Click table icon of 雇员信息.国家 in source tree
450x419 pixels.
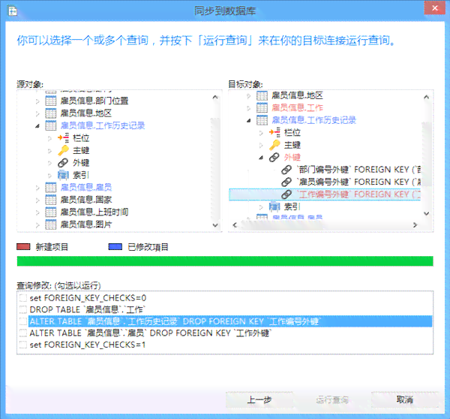(51, 200)
